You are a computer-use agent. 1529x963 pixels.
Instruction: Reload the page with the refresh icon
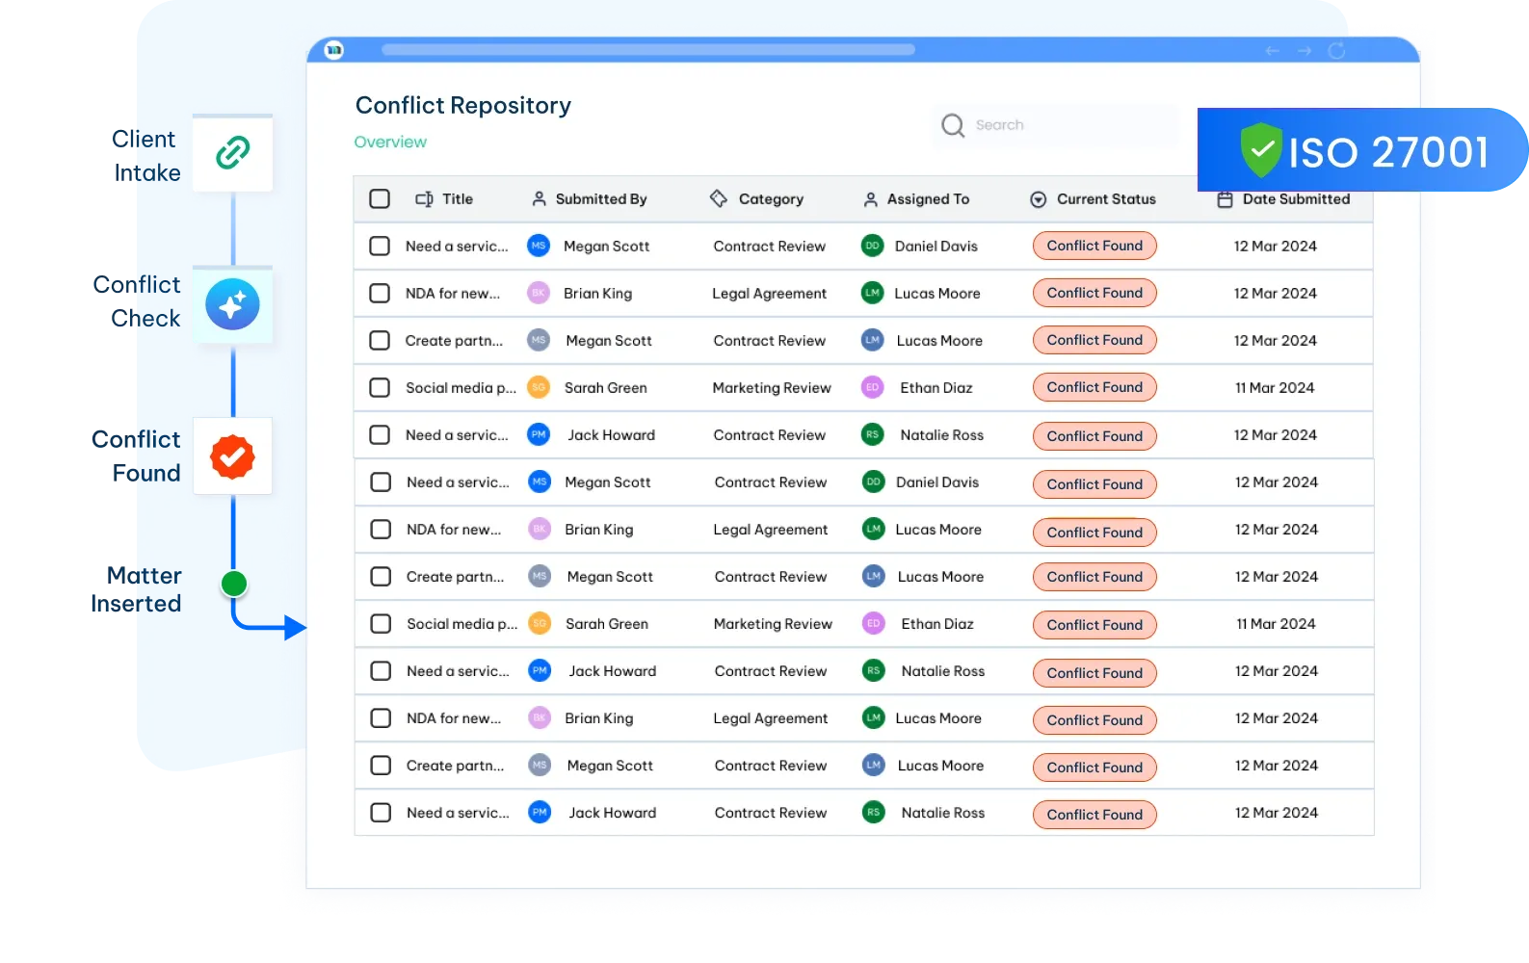coord(1336,50)
